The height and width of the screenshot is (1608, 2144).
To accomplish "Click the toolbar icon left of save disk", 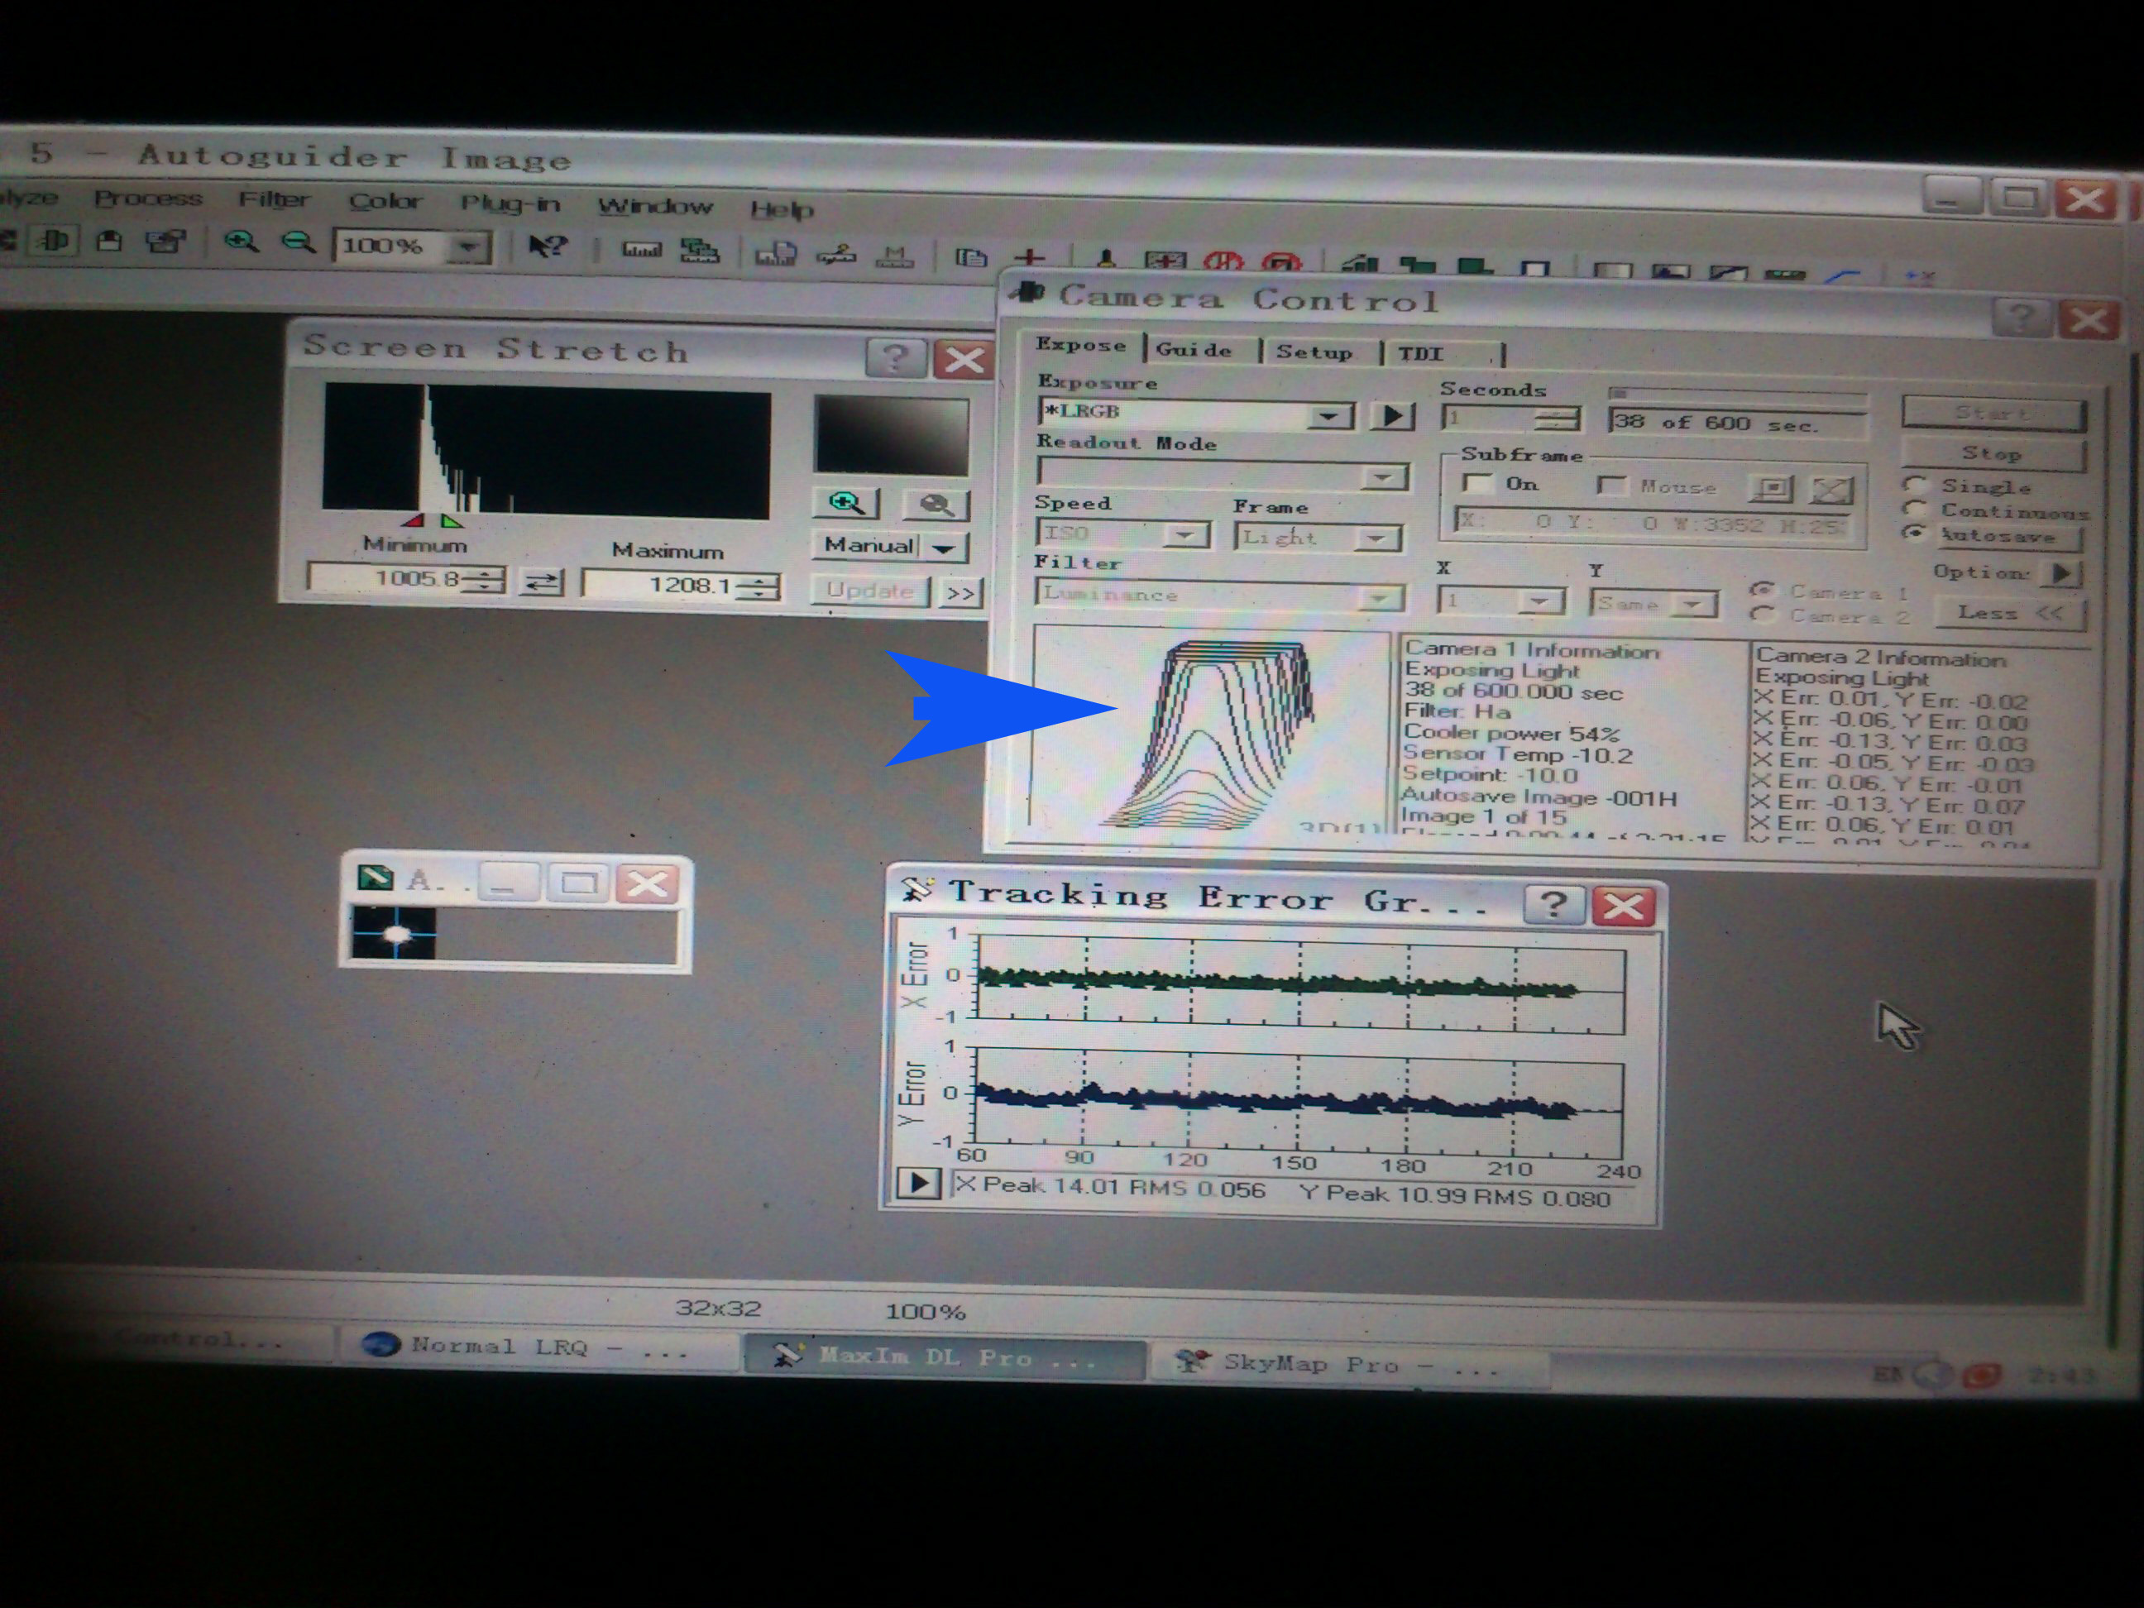I will click(x=52, y=239).
